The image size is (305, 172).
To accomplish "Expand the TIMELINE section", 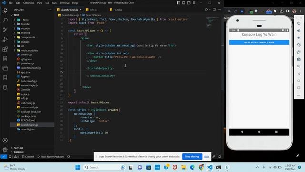I will tap(19, 152).
